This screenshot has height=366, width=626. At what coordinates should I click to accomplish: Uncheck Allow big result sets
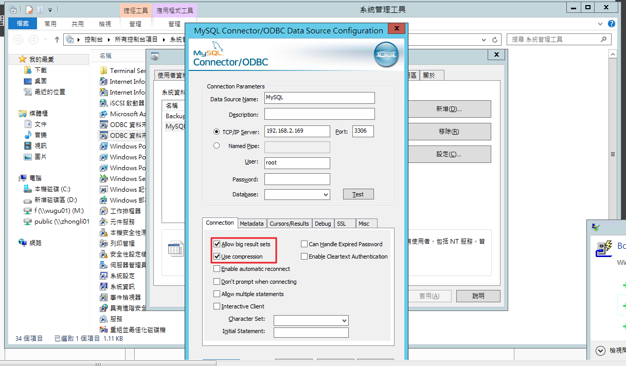pyautogui.click(x=217, y=244)
